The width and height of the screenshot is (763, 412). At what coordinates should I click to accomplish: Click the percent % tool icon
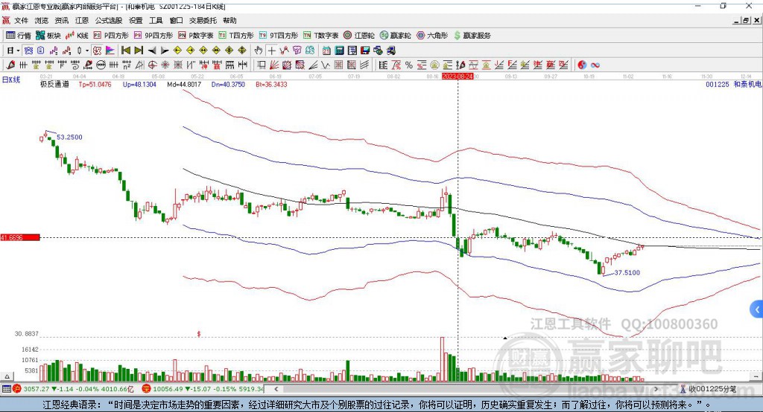click(x=409, y=65)
